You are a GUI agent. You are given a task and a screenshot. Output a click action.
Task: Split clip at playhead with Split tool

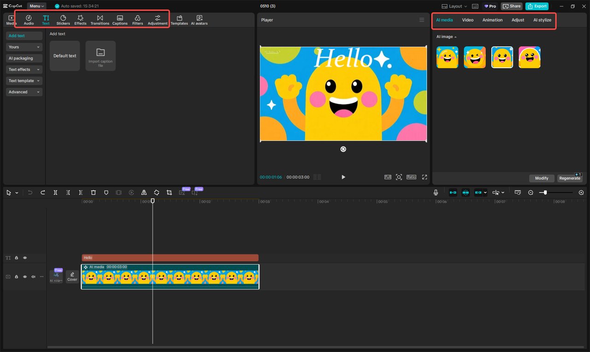(x=55, y=192)
